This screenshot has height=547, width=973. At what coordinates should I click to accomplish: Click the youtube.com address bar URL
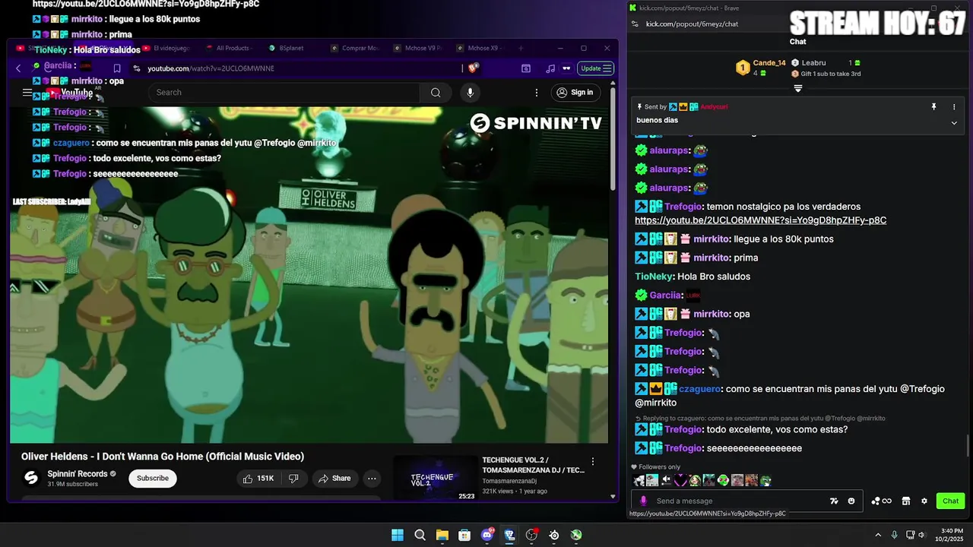(x=211, y=68)
